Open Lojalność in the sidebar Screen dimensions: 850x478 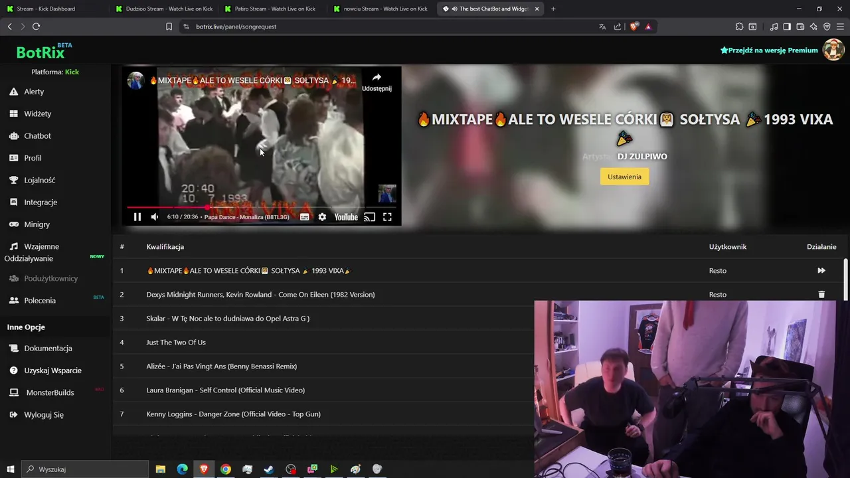click(40, 180)
